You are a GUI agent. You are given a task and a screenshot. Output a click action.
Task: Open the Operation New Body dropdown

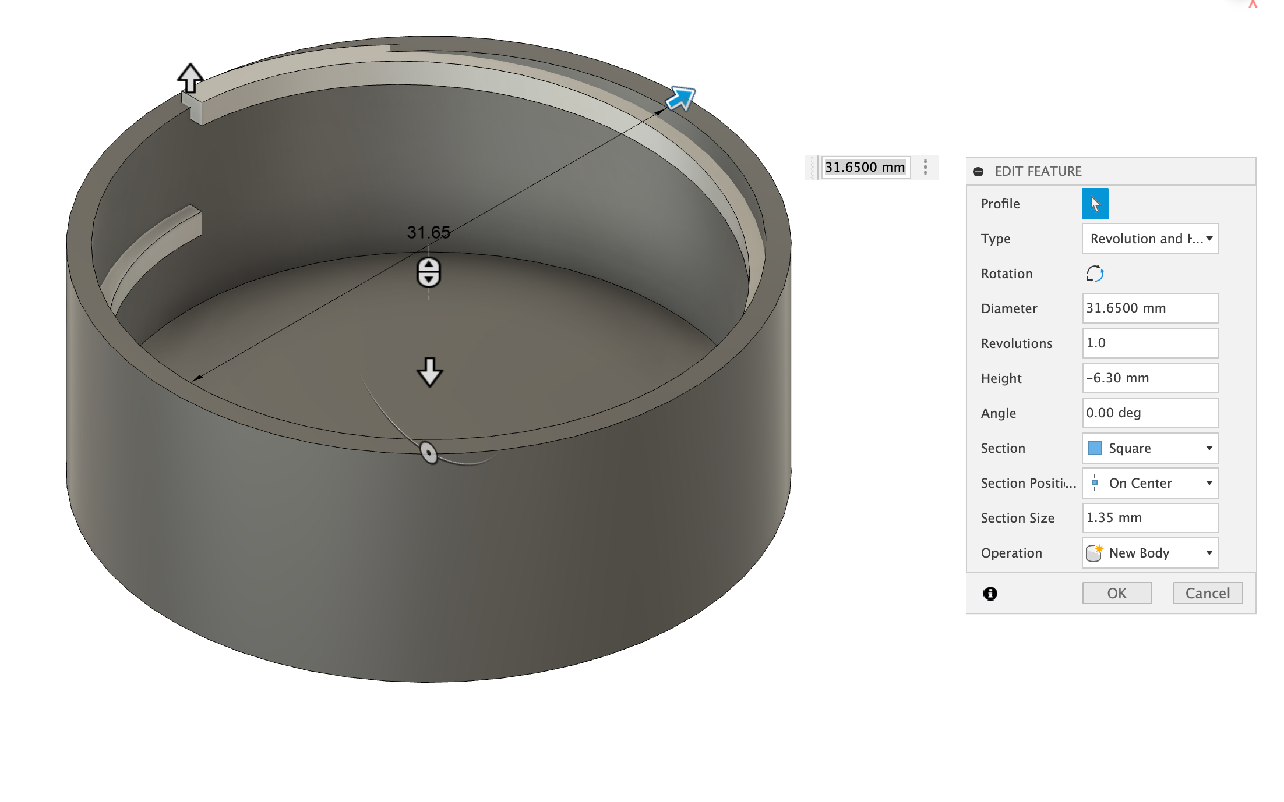[x=1149, y=553]
